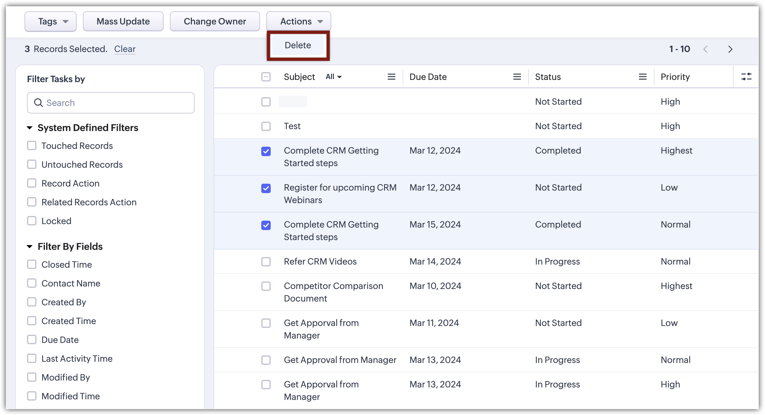Open the Subject column menu icon

point(391,77)
